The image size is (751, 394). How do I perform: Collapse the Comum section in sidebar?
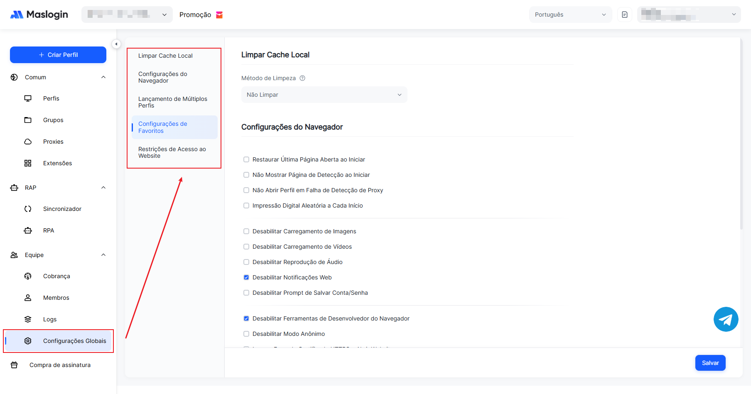103,77
